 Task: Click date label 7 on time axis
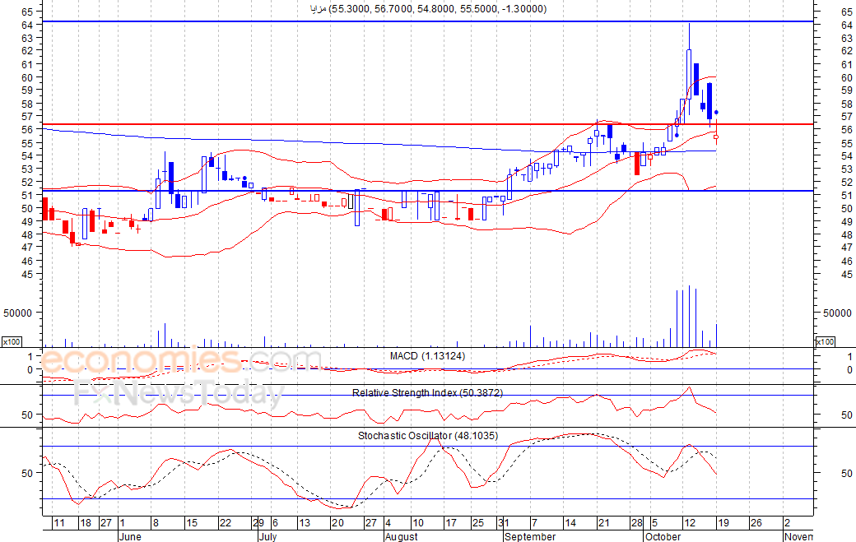click(x=534, y=523)
